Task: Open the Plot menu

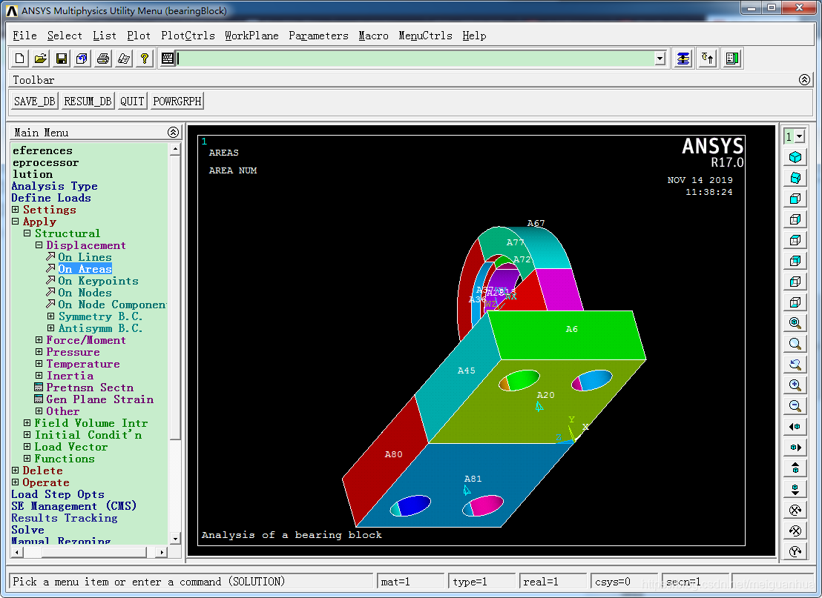Action: (139, 36)
